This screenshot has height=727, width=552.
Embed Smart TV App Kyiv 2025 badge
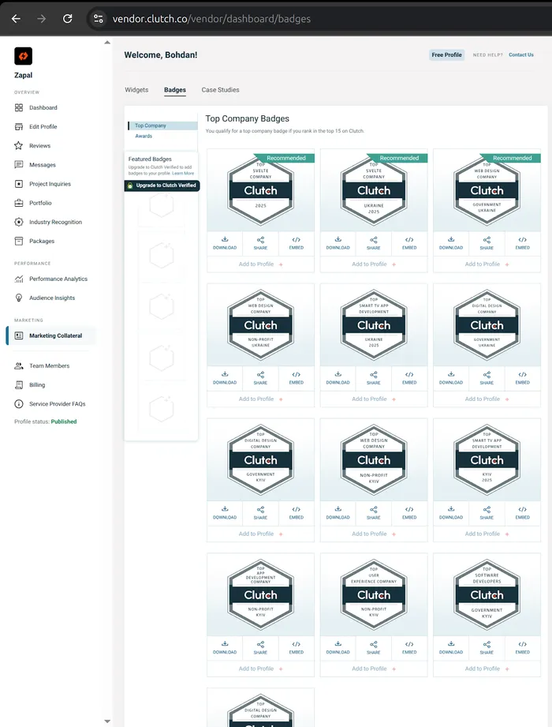click(522, 513)
